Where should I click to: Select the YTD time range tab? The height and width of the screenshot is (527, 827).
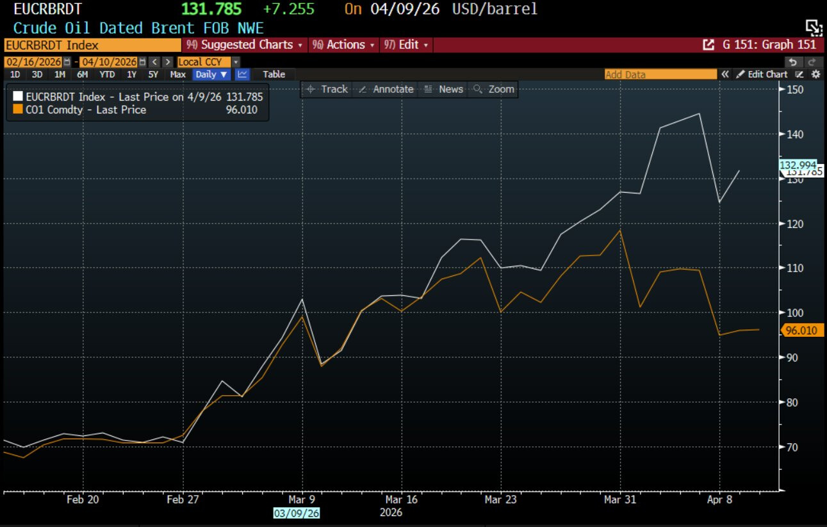(x=107, y=74)
